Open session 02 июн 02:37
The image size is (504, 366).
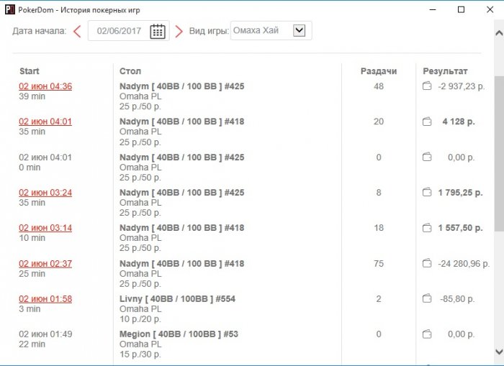[45, 264]
